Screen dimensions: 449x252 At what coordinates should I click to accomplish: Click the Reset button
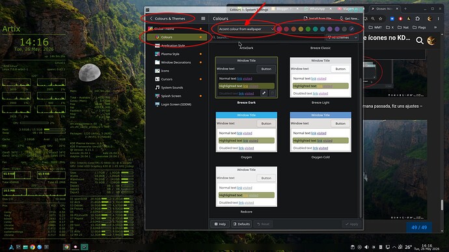pos(263,224)
